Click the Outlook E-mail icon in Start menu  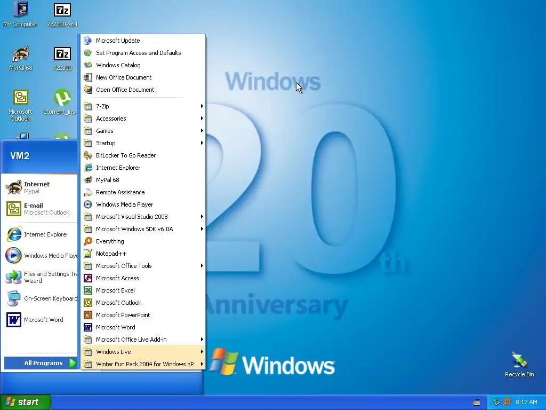[x=13, y=209]
